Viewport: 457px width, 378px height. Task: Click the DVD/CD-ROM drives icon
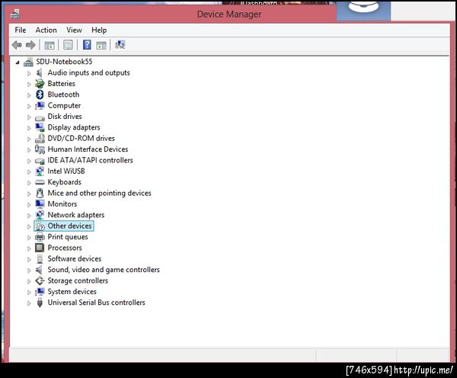tap(40, 139)
